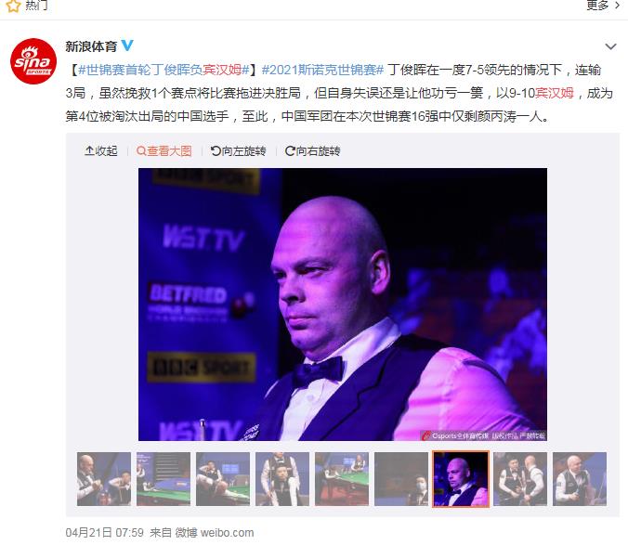Collapse the image with 收起
The image size is (628, 558).
pyautogui.click(x=101, y=151)
